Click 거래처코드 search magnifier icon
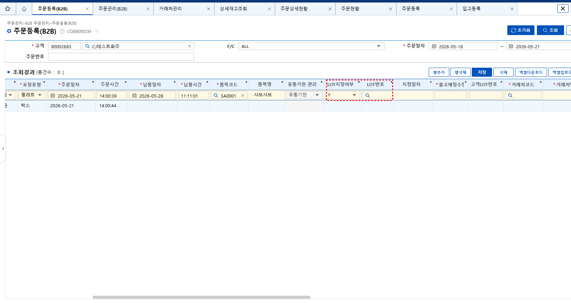This screenshot has width=571, height=303. 510,95
